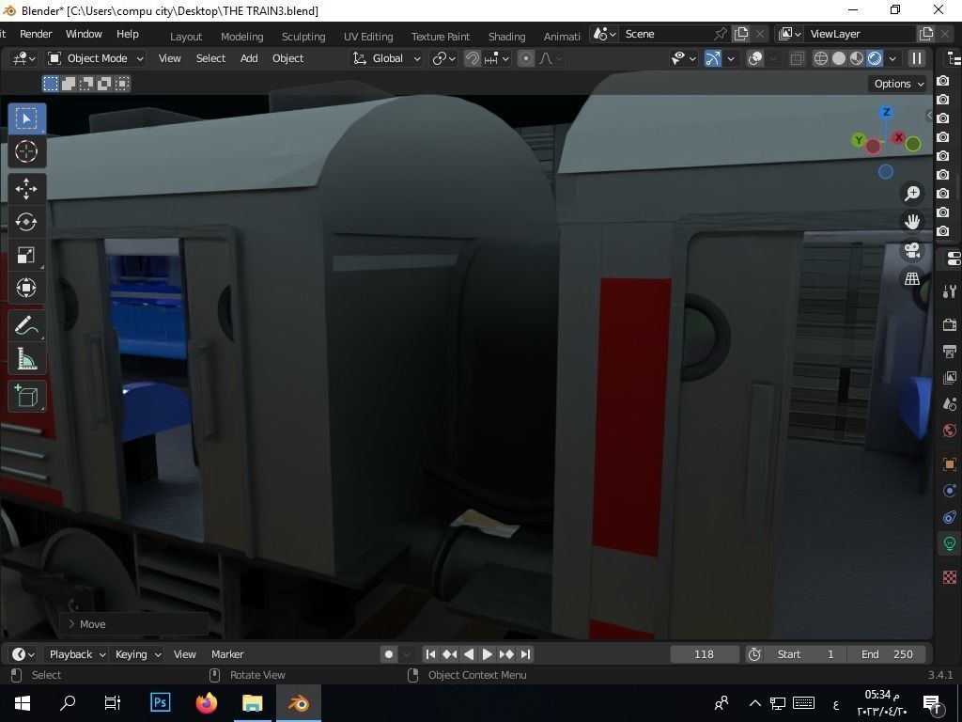This screenshot has width=962, height=722.
Task: Switch perspective/orthographic with grid gizmo
Action: coord(912,278)
